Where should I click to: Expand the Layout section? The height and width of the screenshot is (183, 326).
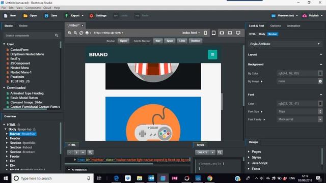pyautogui.click(x=321, y=54)
